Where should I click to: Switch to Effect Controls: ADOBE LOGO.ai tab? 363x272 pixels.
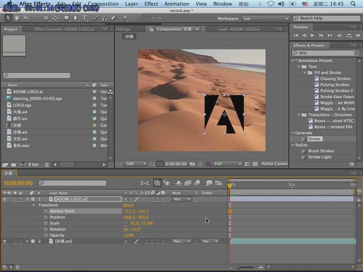[x=64, y=29]
